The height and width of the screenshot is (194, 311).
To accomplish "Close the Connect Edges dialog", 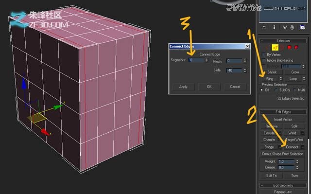I will click(247, 46).
